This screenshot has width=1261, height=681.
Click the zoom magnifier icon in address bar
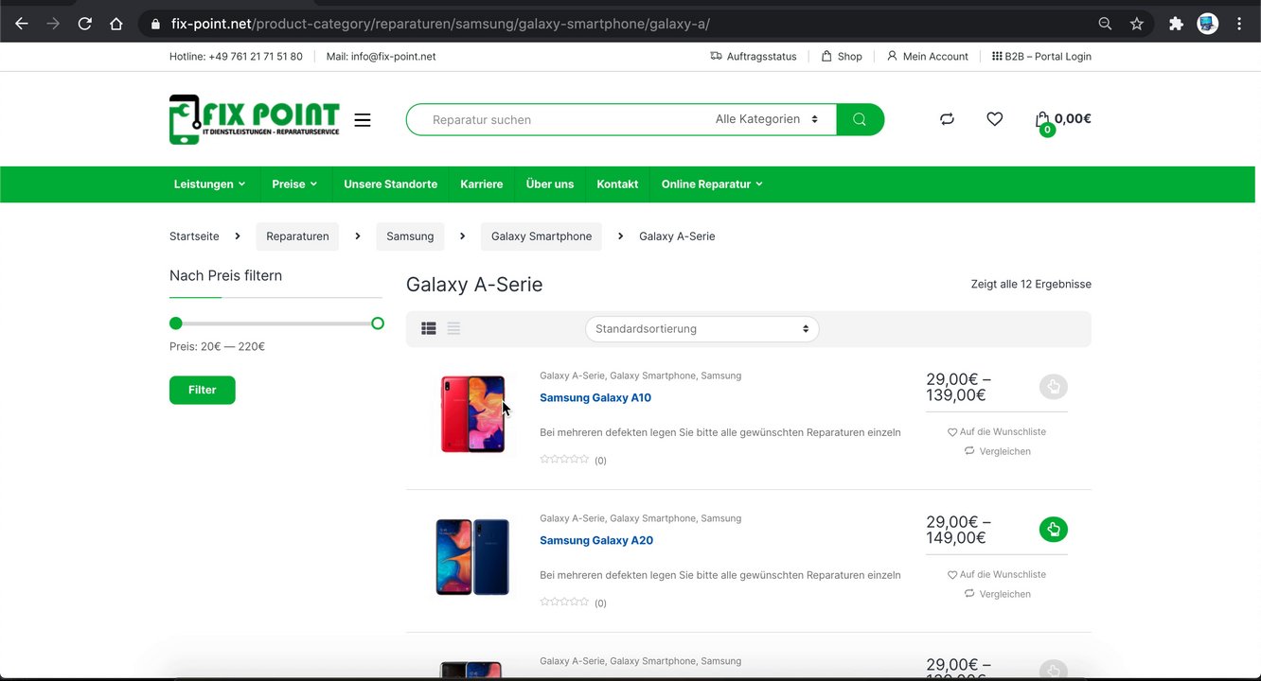tap(1105, 24)
